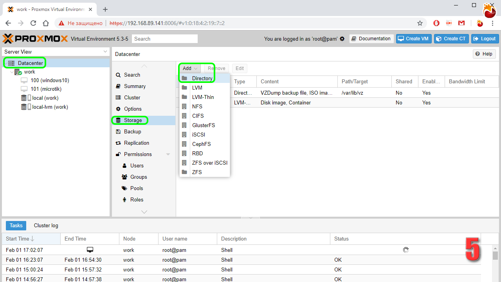Sort tasks by Start Time column

tap(31, 239)
